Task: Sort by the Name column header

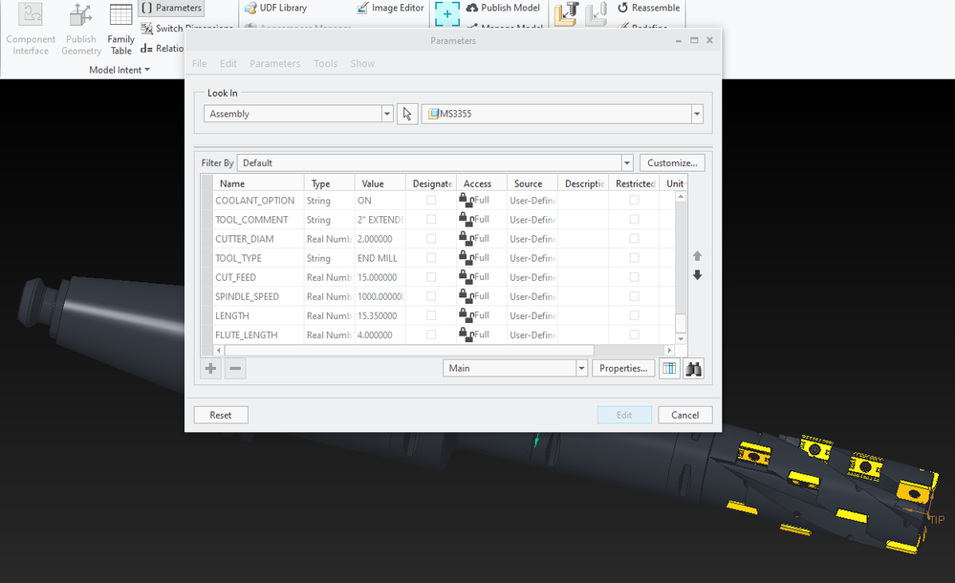Action: [x=258, y=184]
